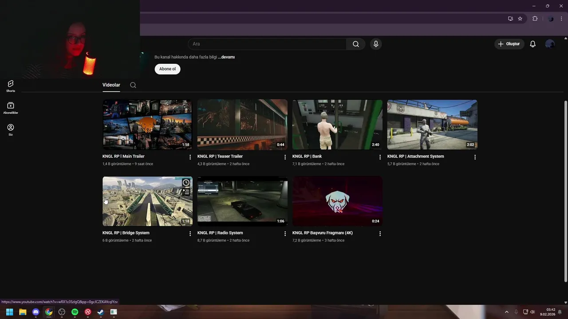Screen dimensions: 568x319
Task: Open the Chrome profile avatar
Action: (x=551, y=19)
